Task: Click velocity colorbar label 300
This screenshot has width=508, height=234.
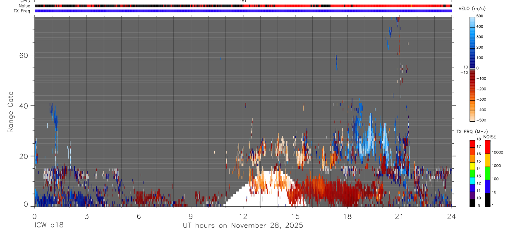Action: click(480, 37)
